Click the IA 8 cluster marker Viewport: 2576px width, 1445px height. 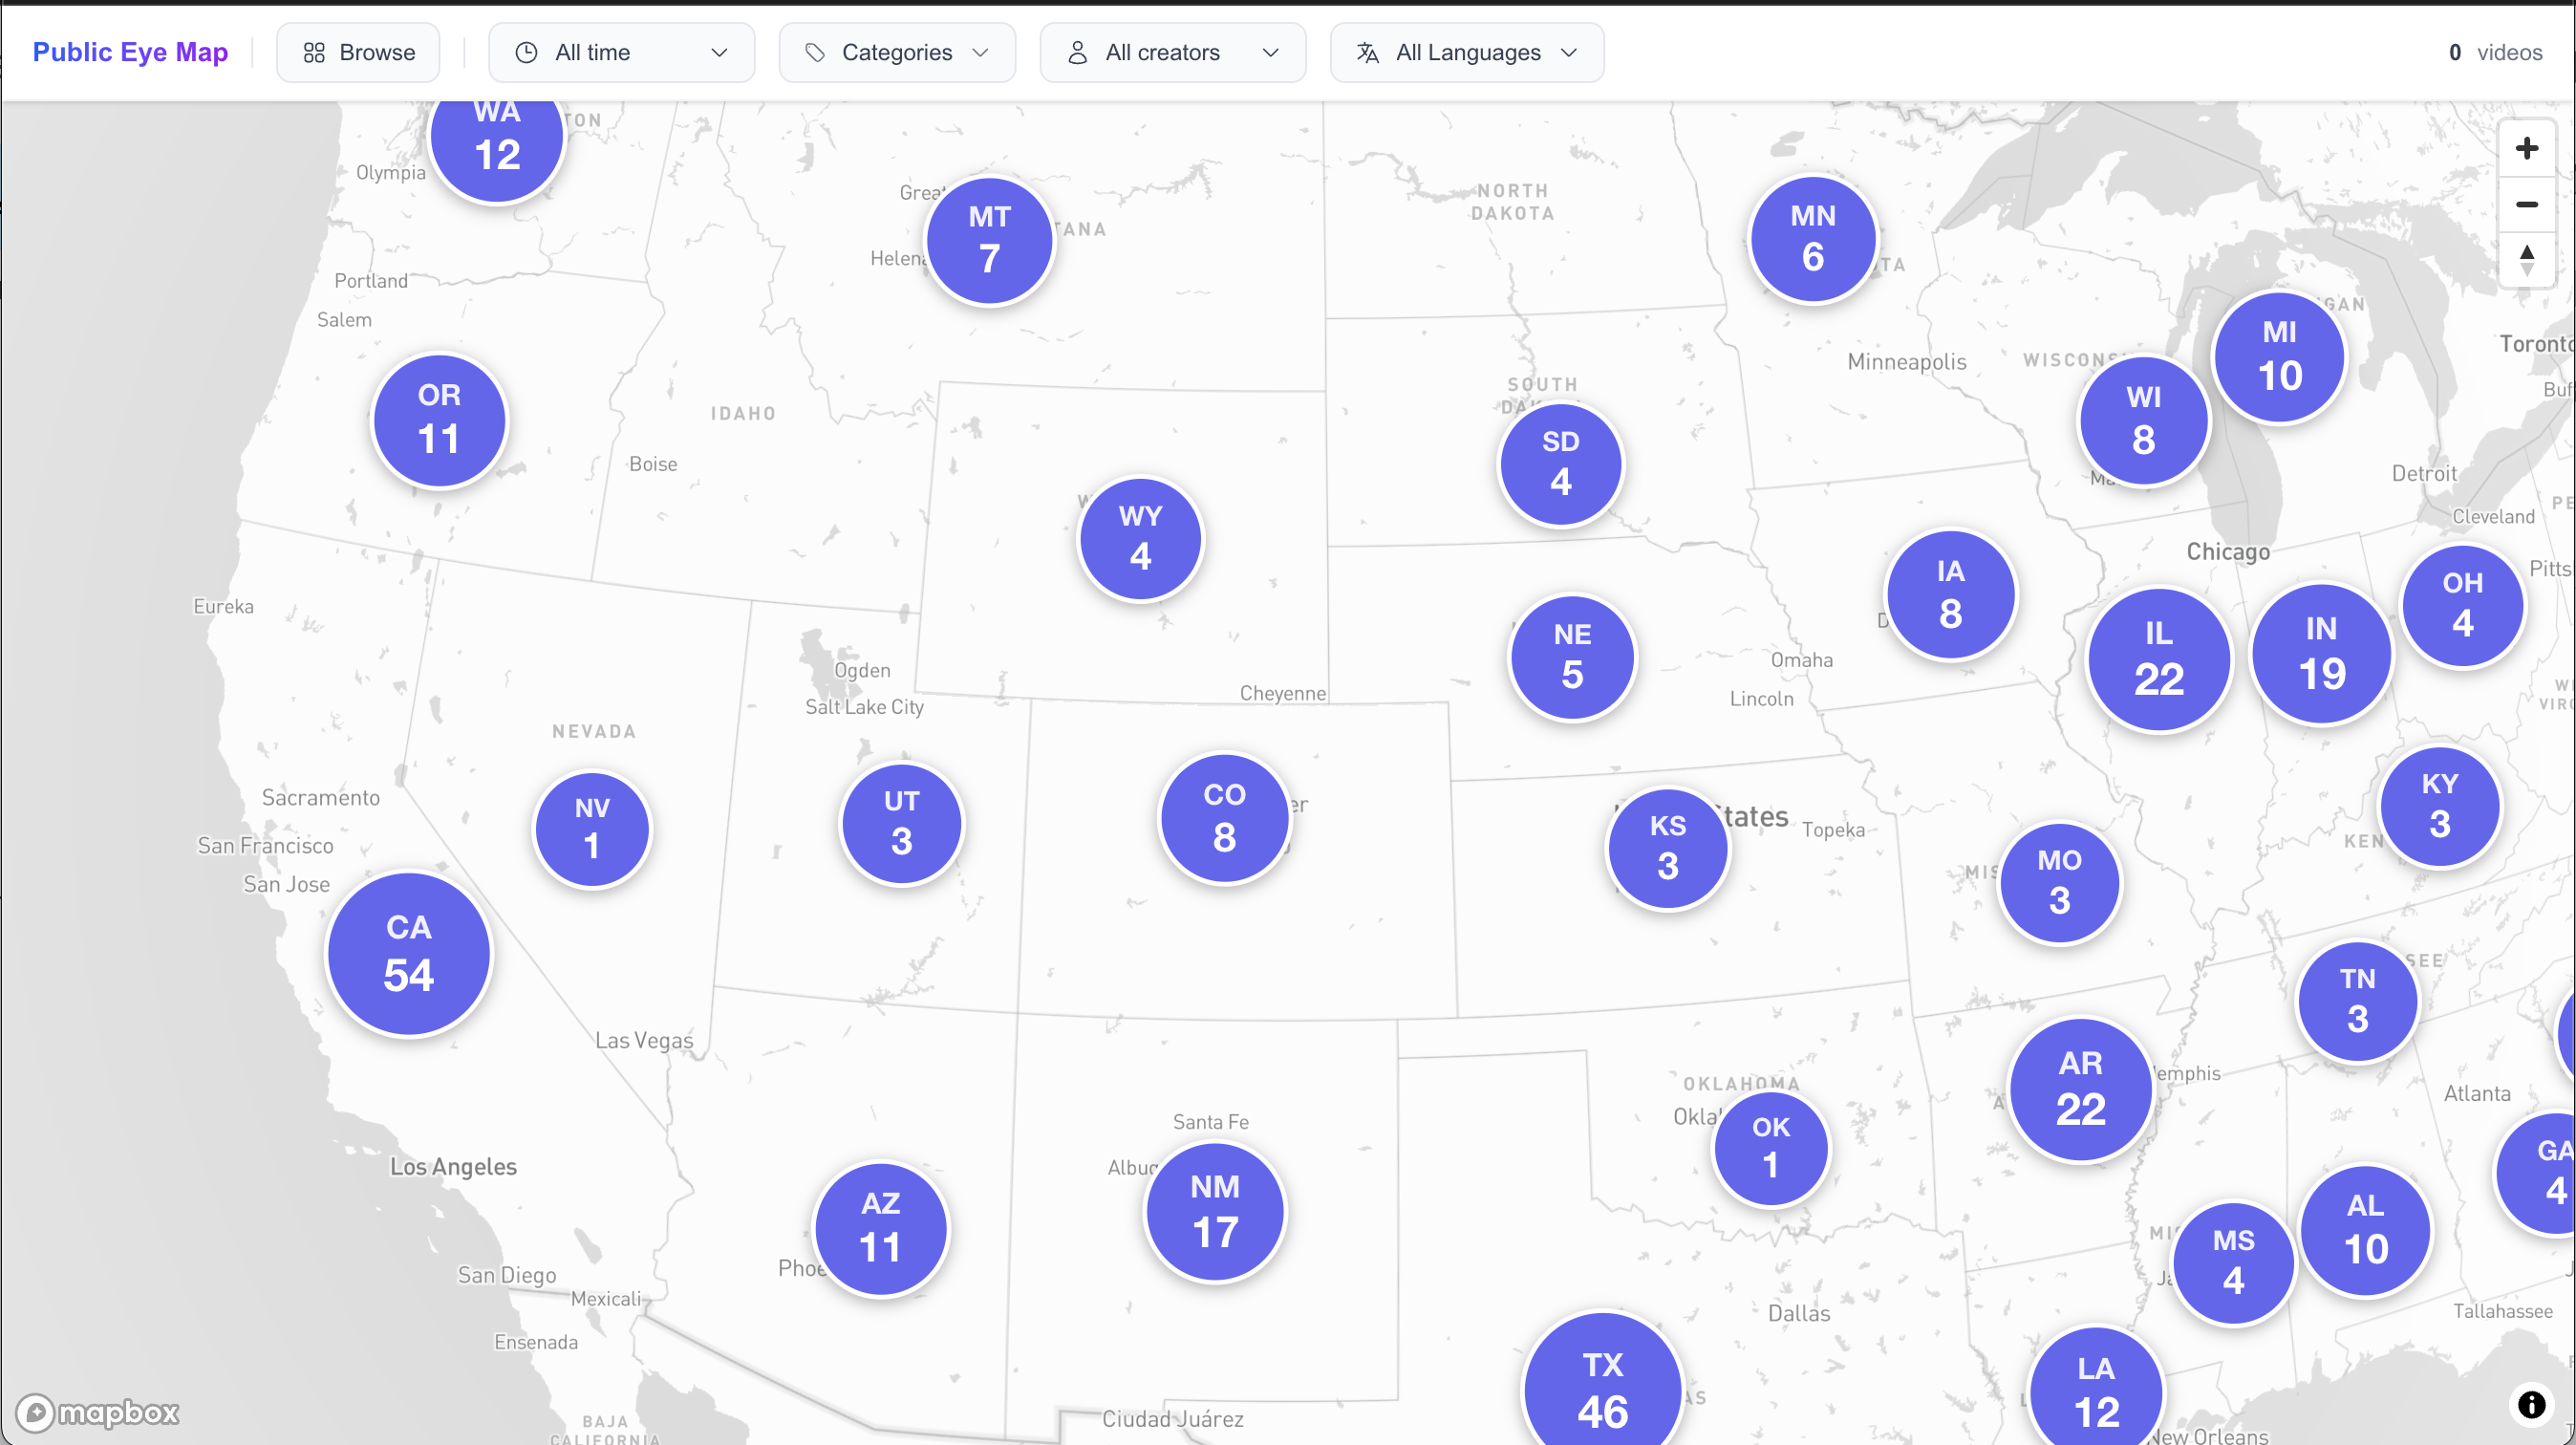coord(1950,594)
